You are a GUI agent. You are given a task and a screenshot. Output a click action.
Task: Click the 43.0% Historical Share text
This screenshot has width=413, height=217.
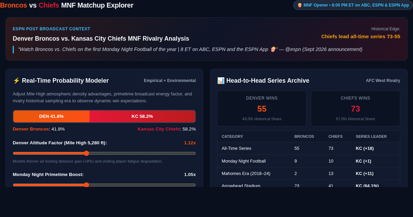point(262,119)
